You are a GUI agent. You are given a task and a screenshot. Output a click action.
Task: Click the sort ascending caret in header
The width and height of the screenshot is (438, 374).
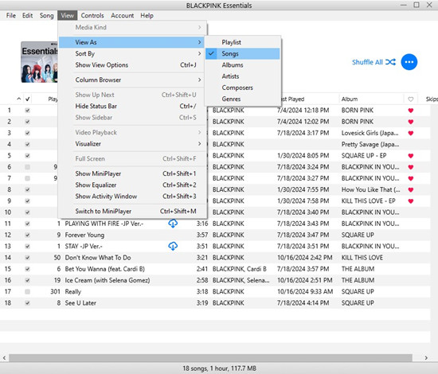(x=19, y=99)
